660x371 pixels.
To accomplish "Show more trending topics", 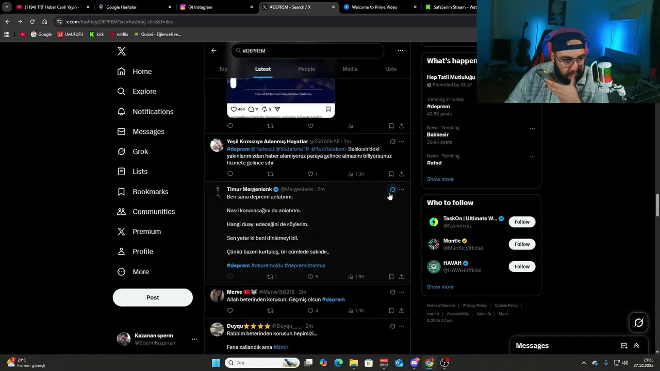I will point(440,179).
